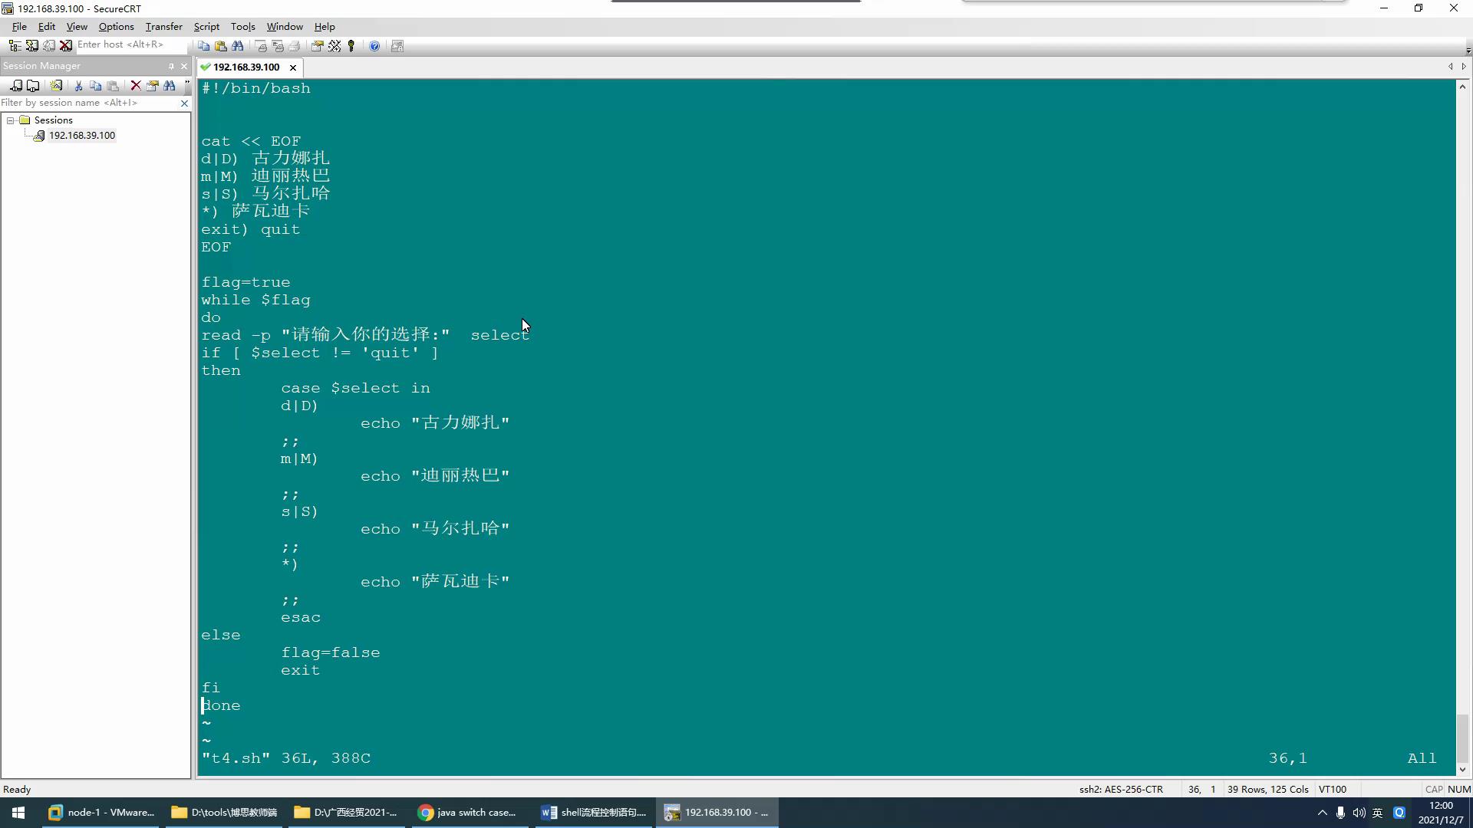
Task: Click the Reconnect toolbar icon
Action: [49, 46]
